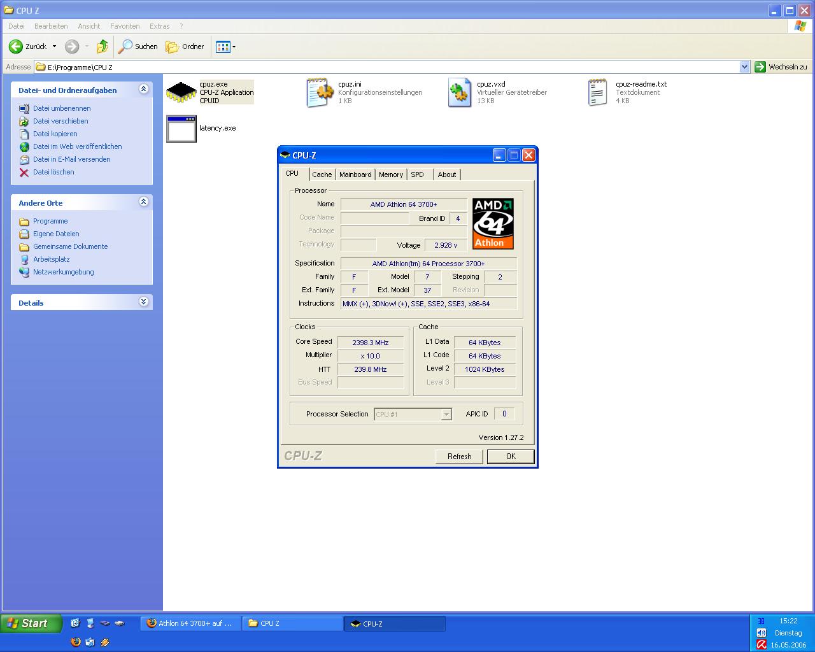Select the latency.exe file icon
This screenshot has height=652, width=815.
[181, 129]
